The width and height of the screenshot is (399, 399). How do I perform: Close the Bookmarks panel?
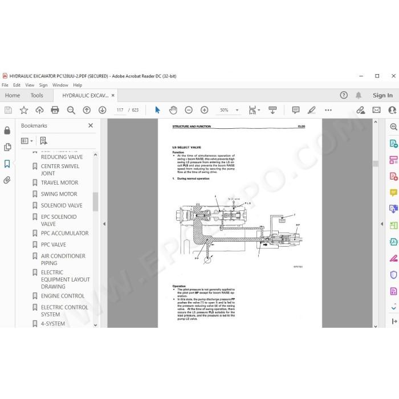(91, 125)
